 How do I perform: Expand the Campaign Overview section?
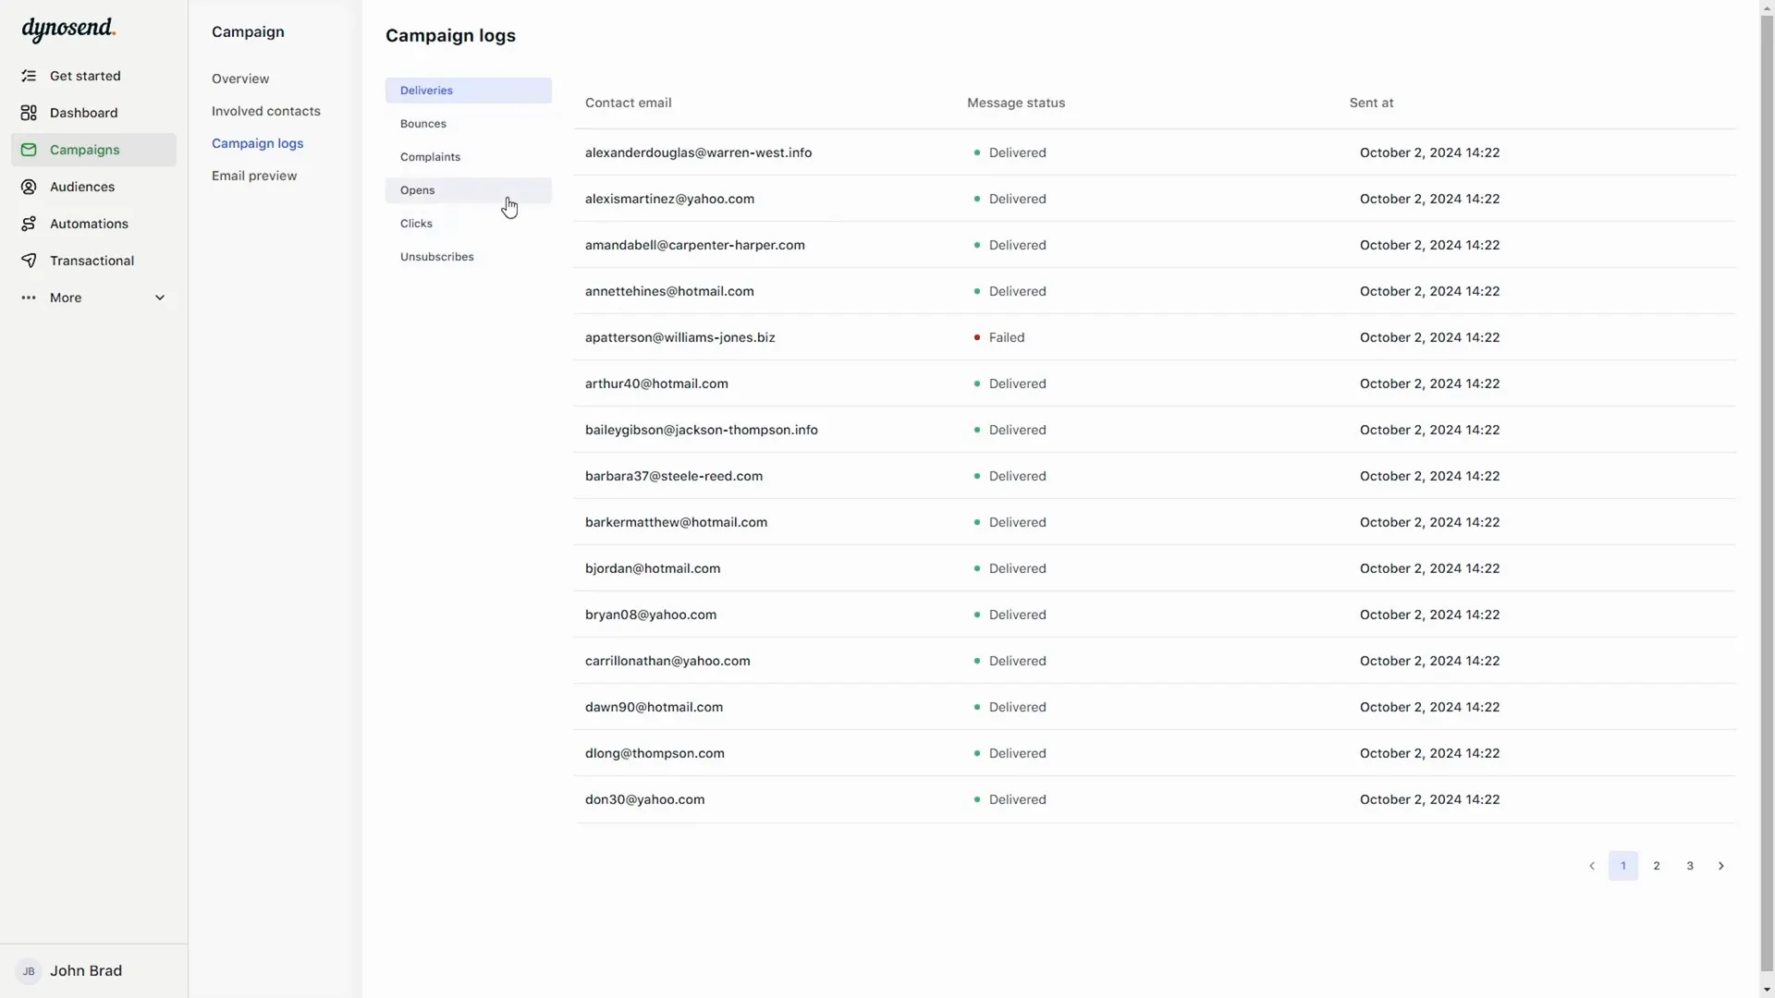click(240, 78)
